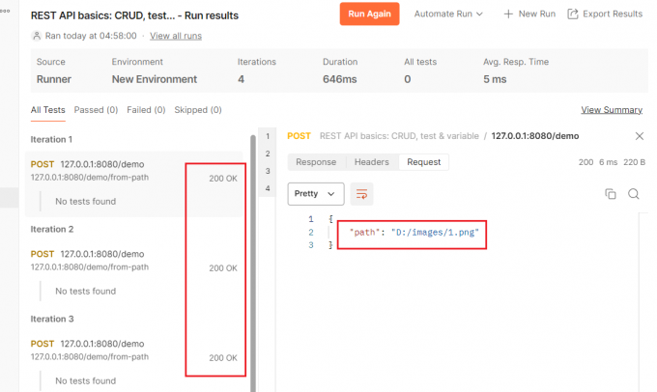Screen dimensions: 657x392
Task: Expand the Pretty format dropdown
Action: (316, 193)
